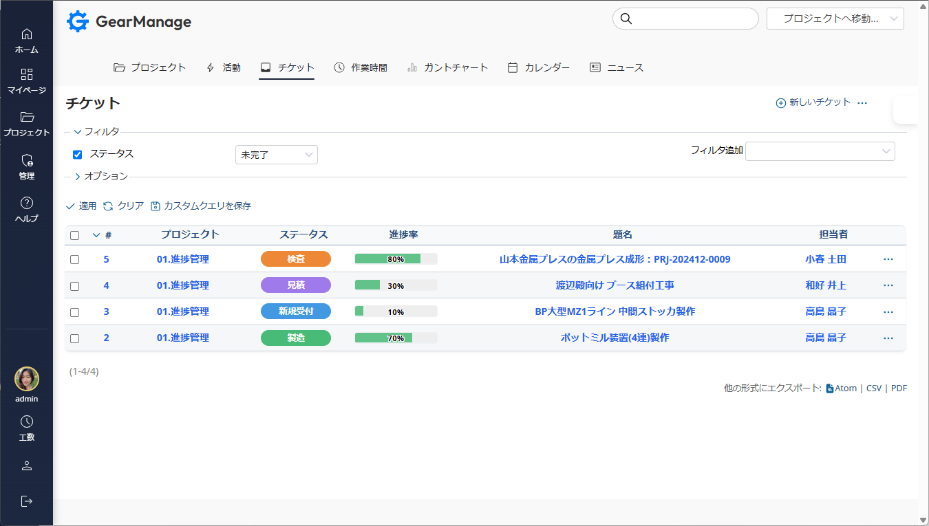The height and width of the screenshot is (526, 929).
Task: Open ticket 渡辺殿向け ブース組付工事 link
Action: (615, 285)
